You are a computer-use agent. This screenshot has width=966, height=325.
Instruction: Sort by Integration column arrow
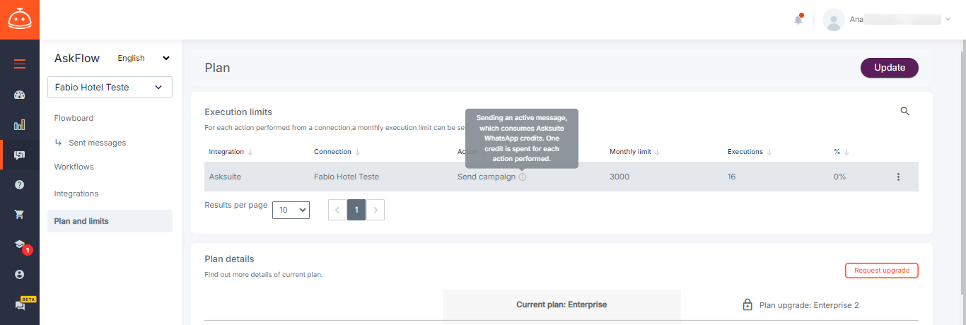coord(250,152)
